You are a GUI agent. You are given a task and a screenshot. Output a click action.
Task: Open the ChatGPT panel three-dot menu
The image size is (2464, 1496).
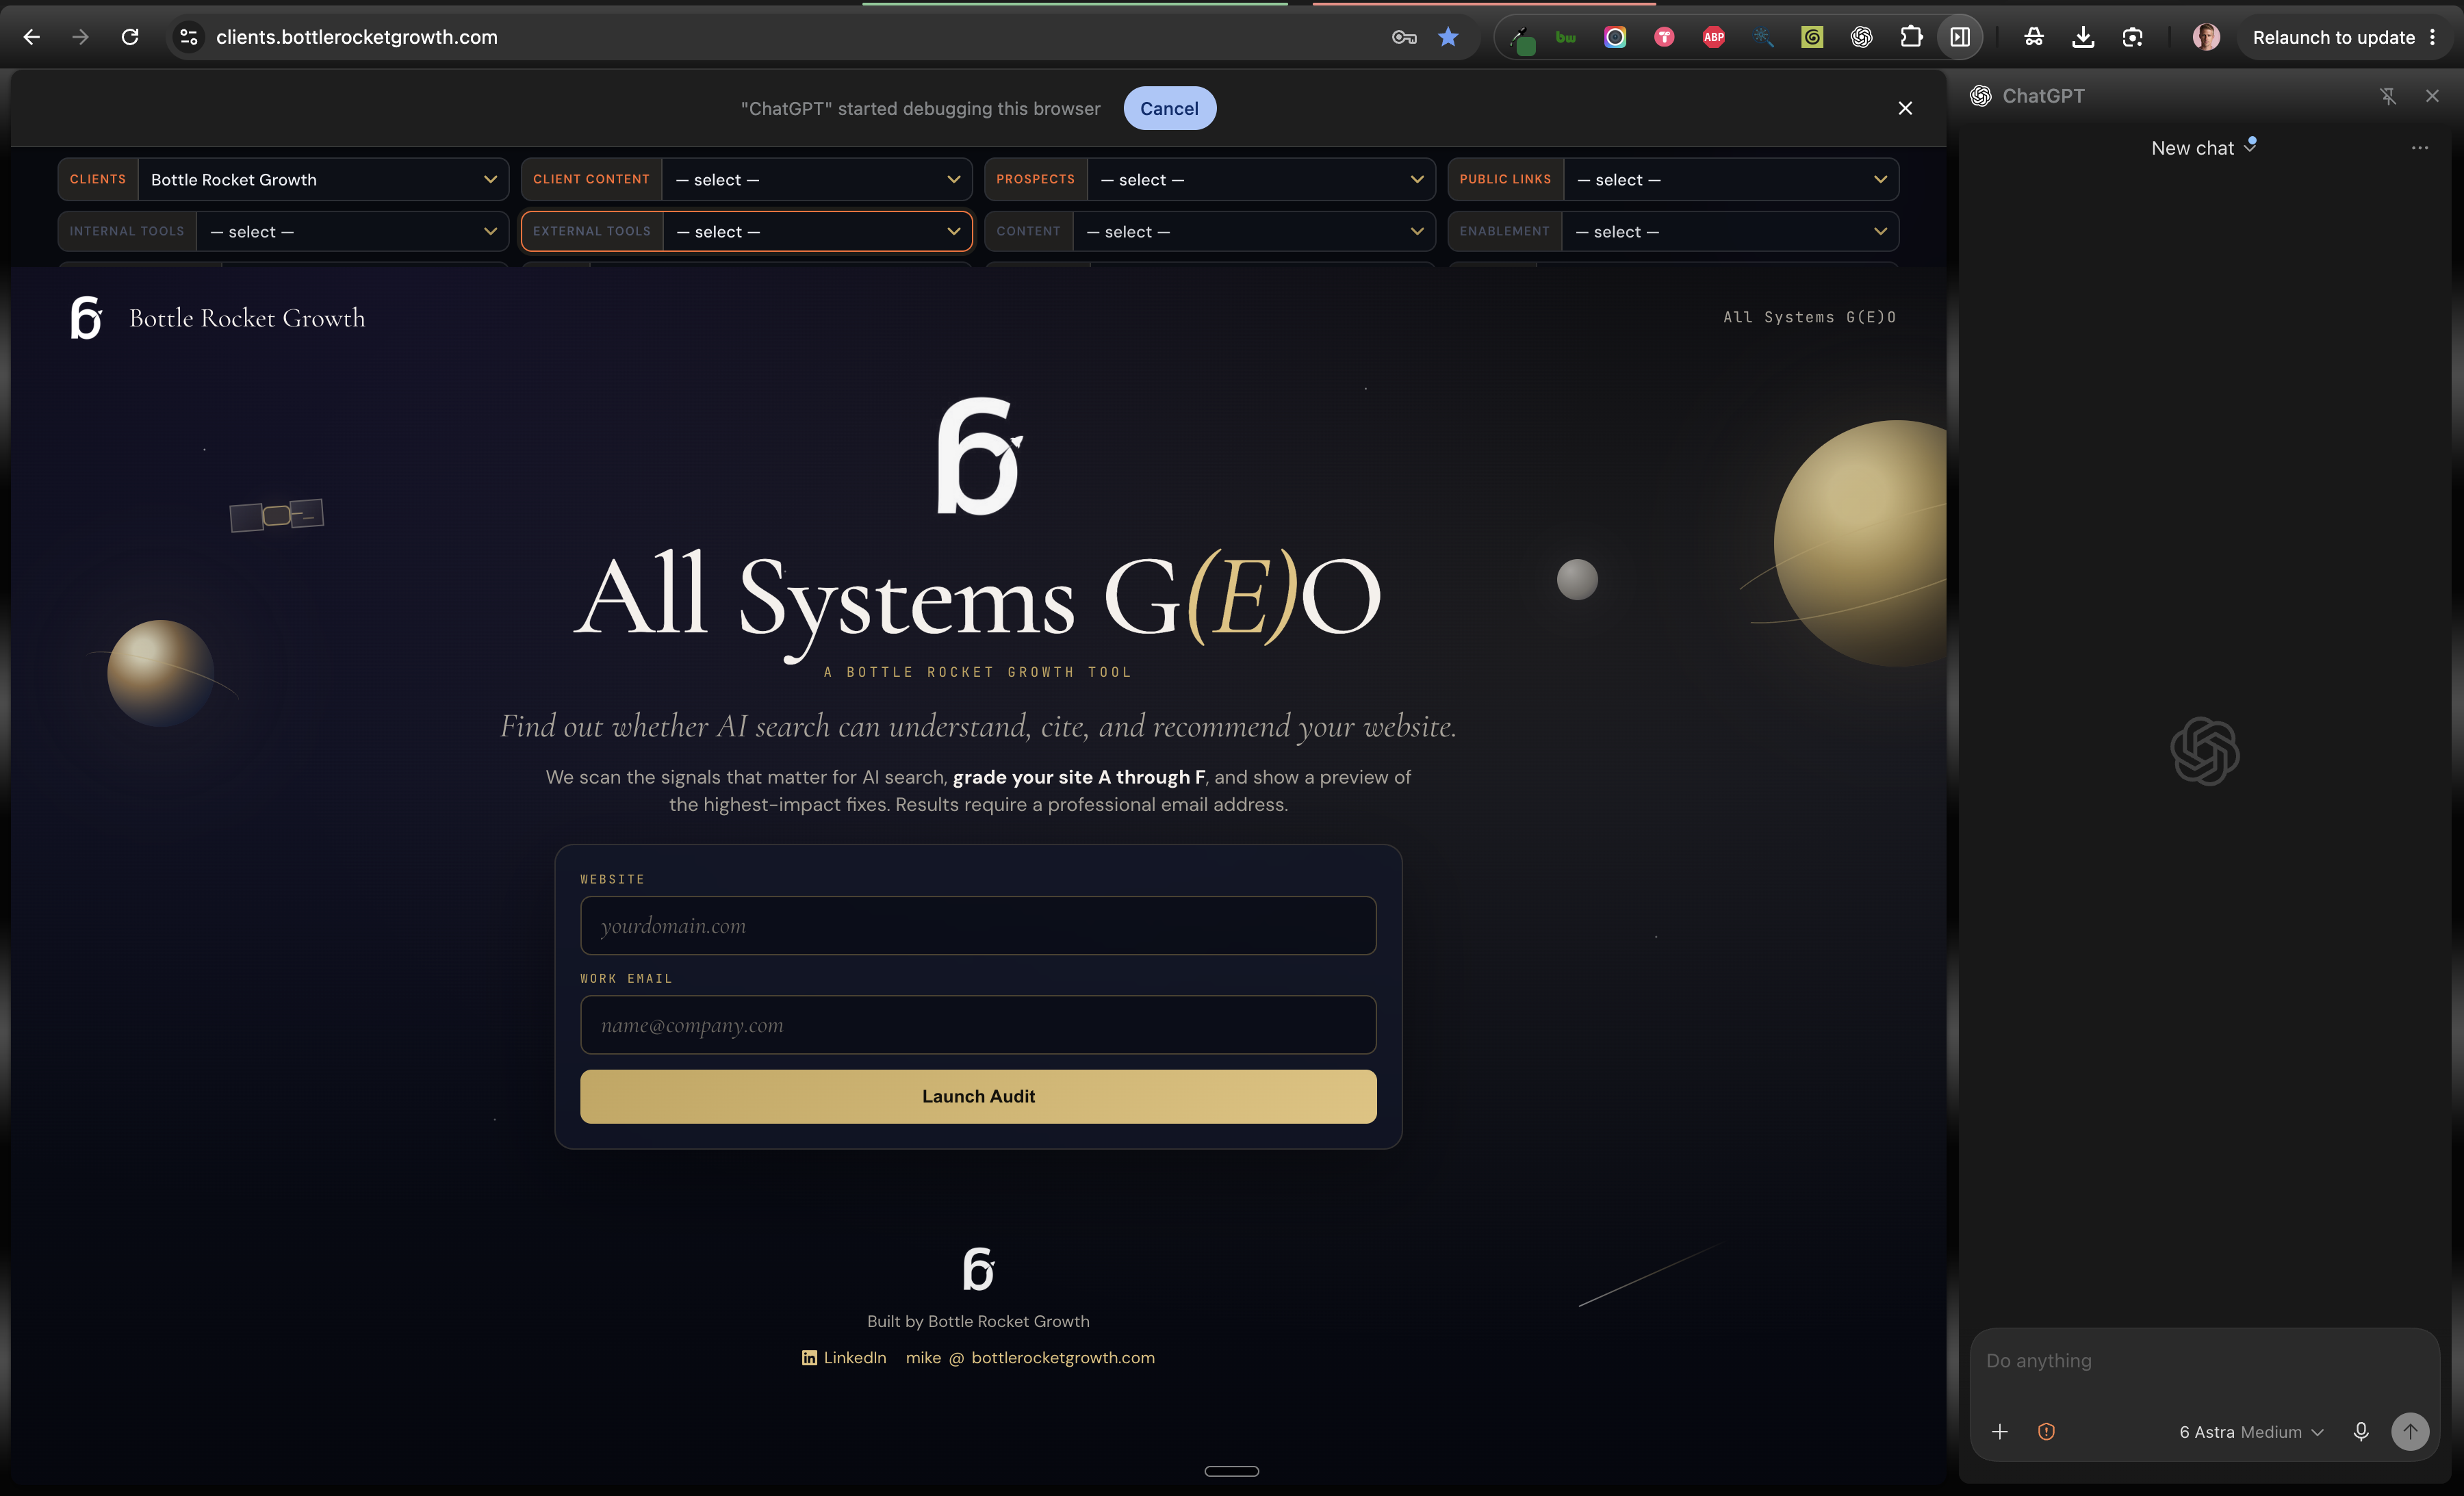pyautogui.click(x=2420, y=148)
